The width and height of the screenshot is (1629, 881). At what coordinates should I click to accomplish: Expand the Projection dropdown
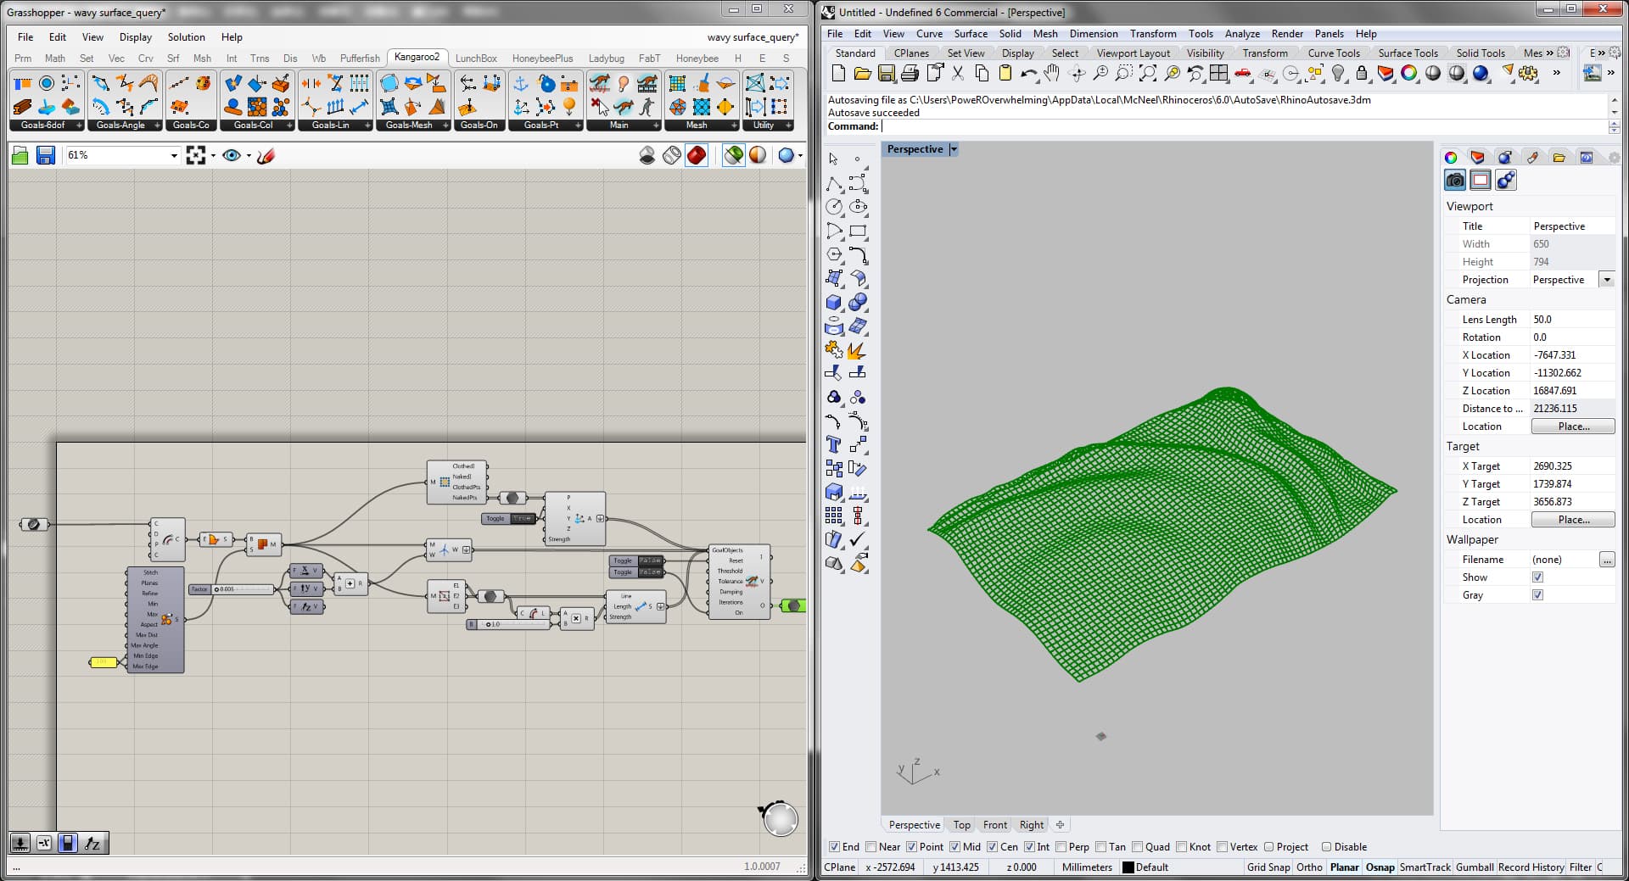[x=1606, y=280]
